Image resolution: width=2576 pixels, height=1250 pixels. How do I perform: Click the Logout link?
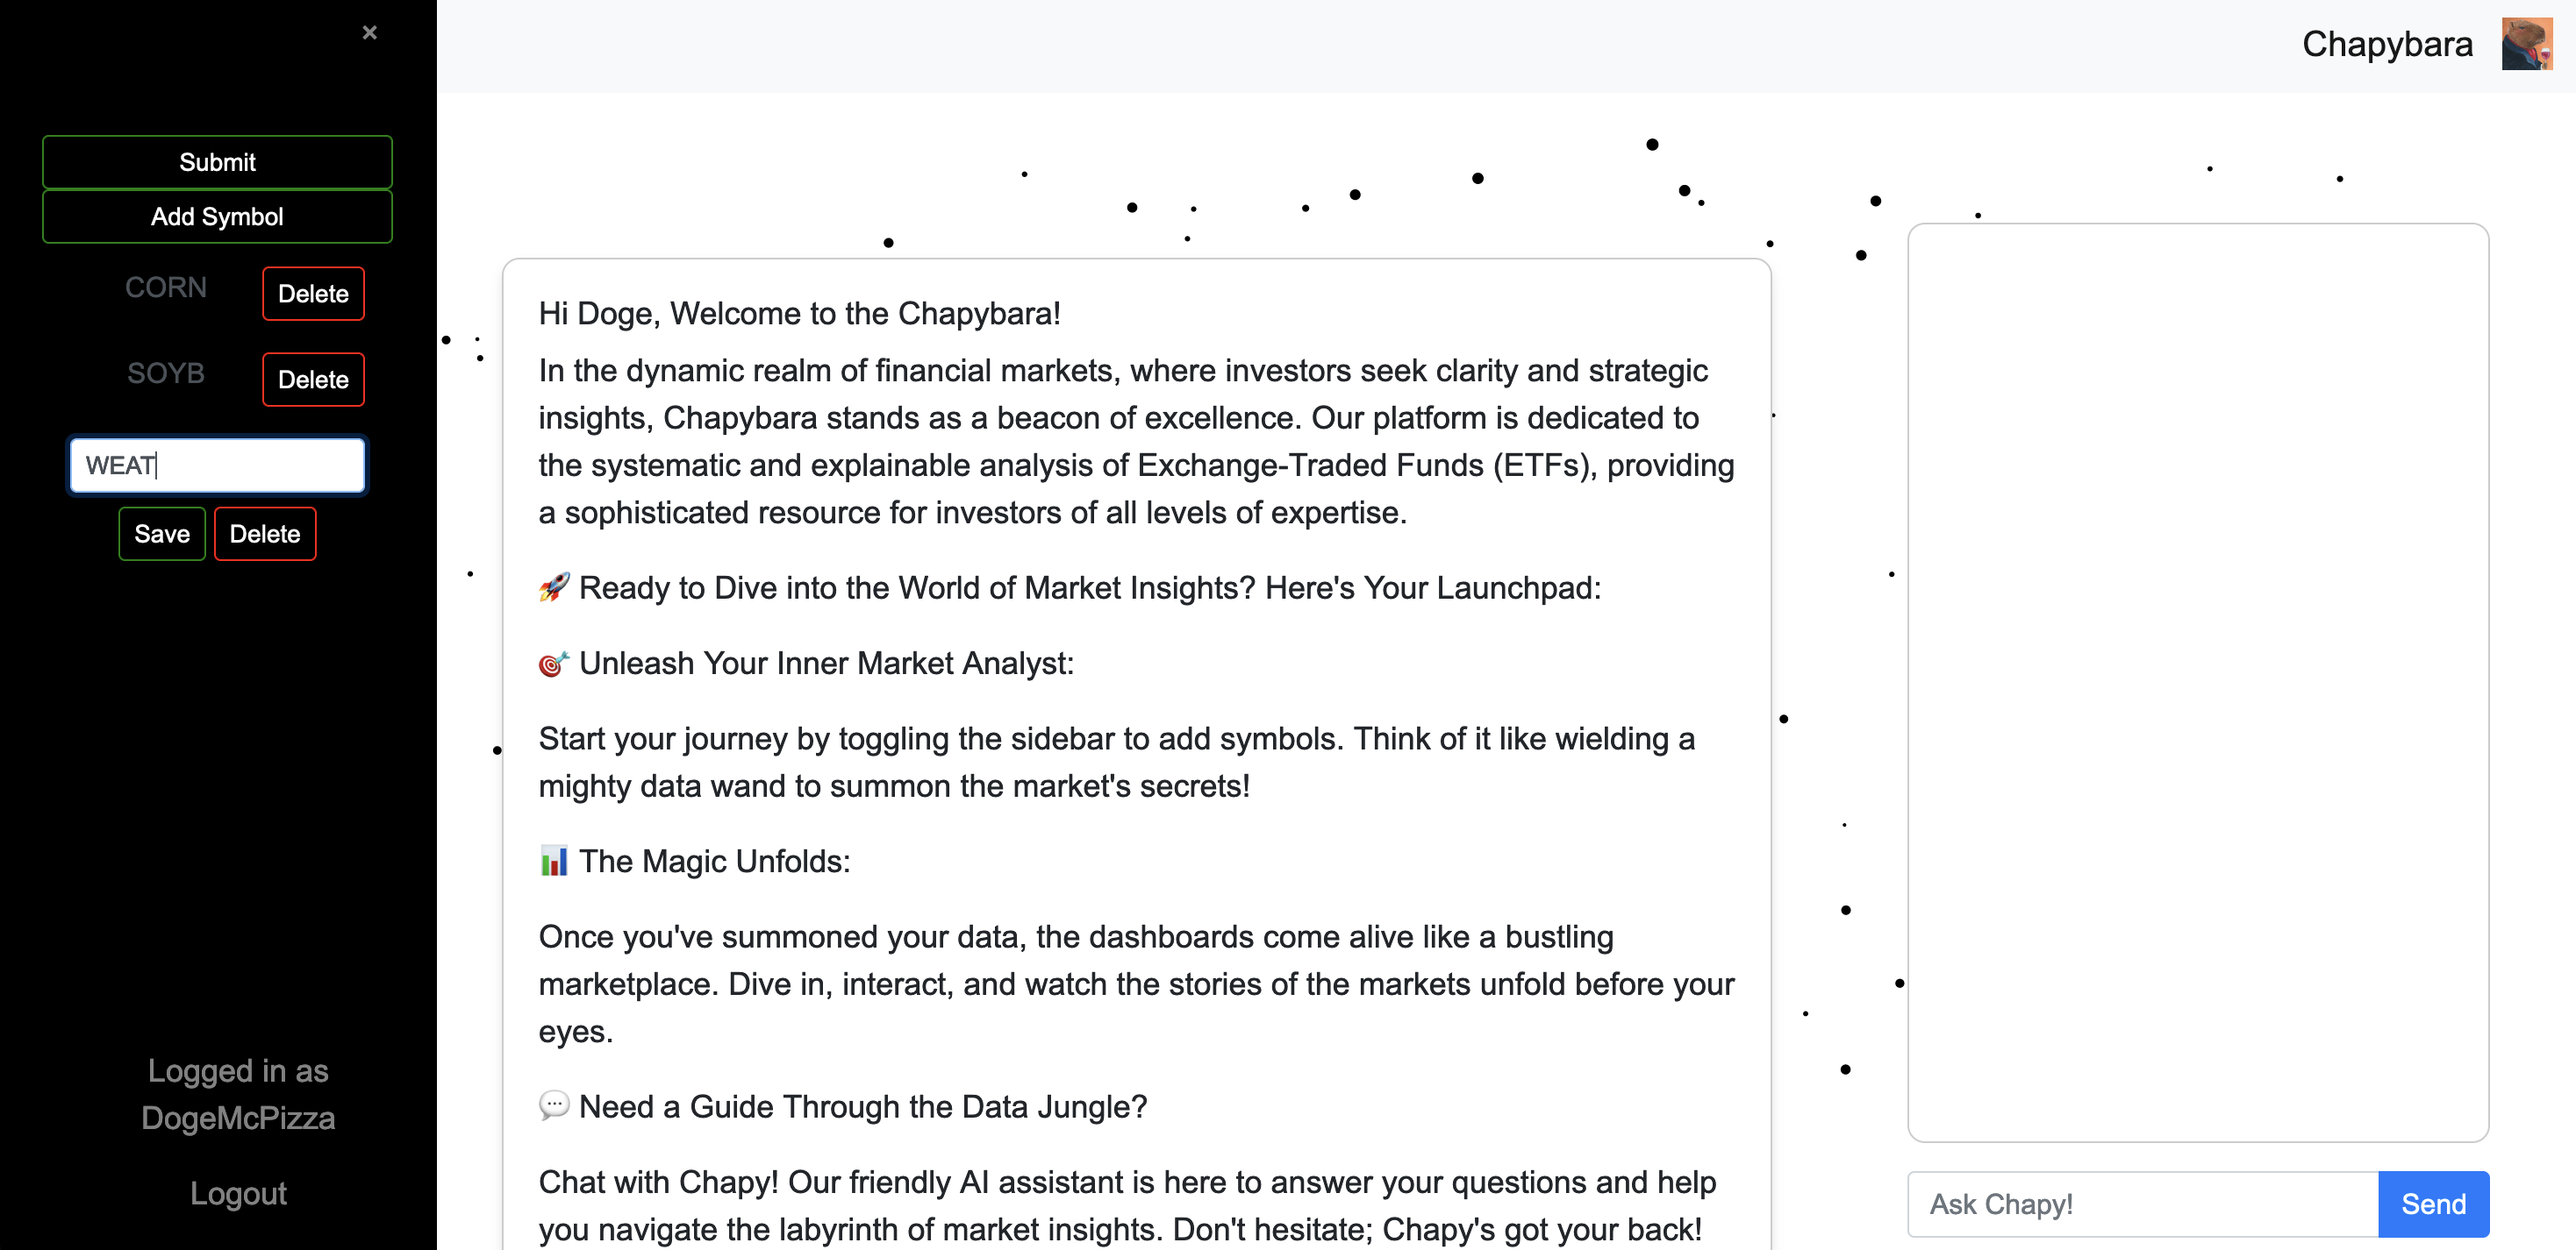[x=238, y=1193]
